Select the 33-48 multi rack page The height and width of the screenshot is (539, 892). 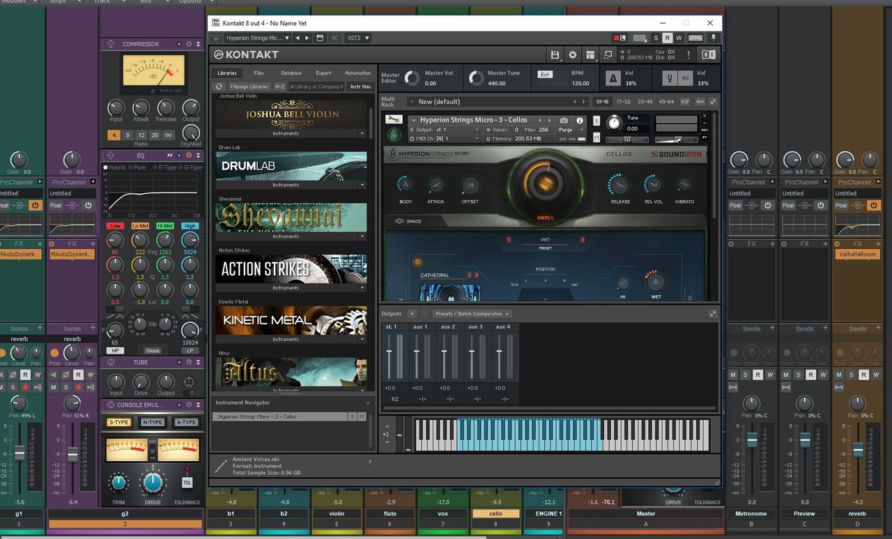pyautogui.click(x=645, y=102)
